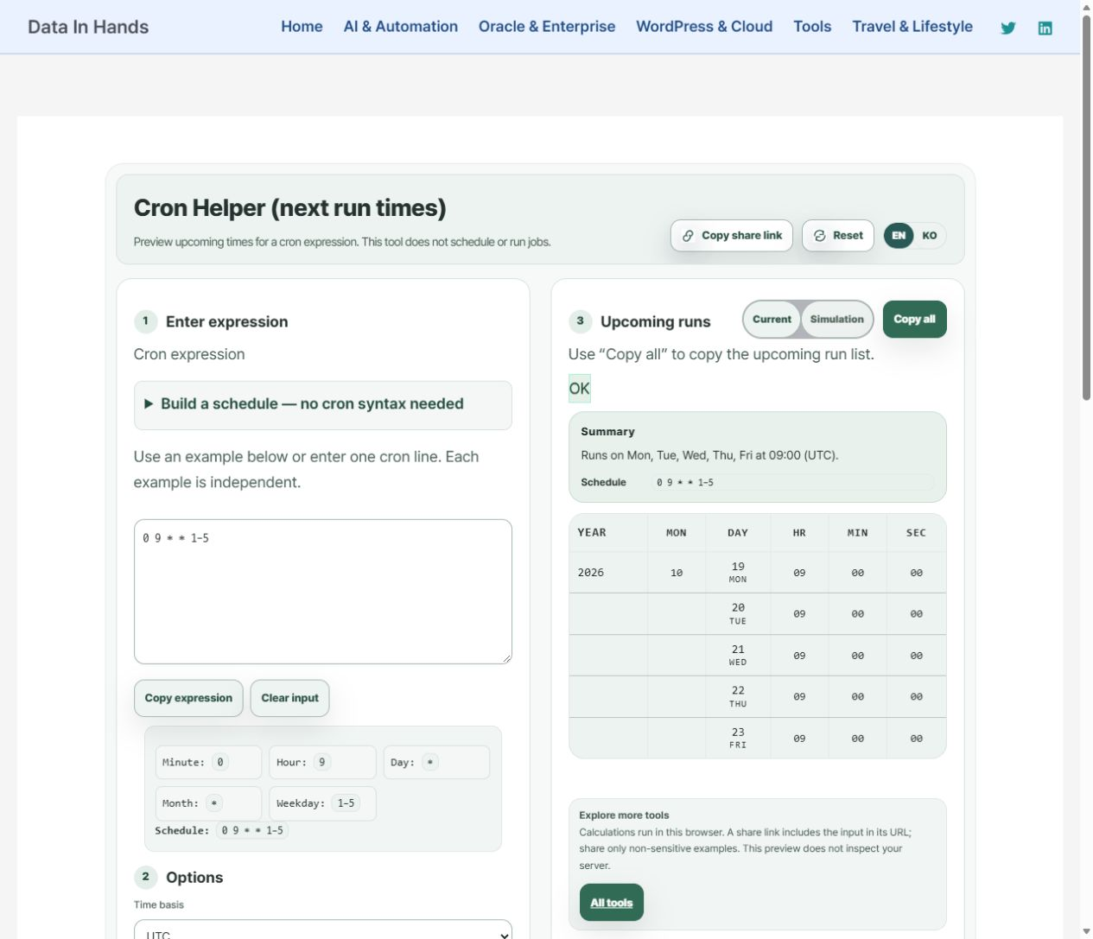1093x939 pixels.
Task: Open the Data In Hands site title
Action: 88,27
